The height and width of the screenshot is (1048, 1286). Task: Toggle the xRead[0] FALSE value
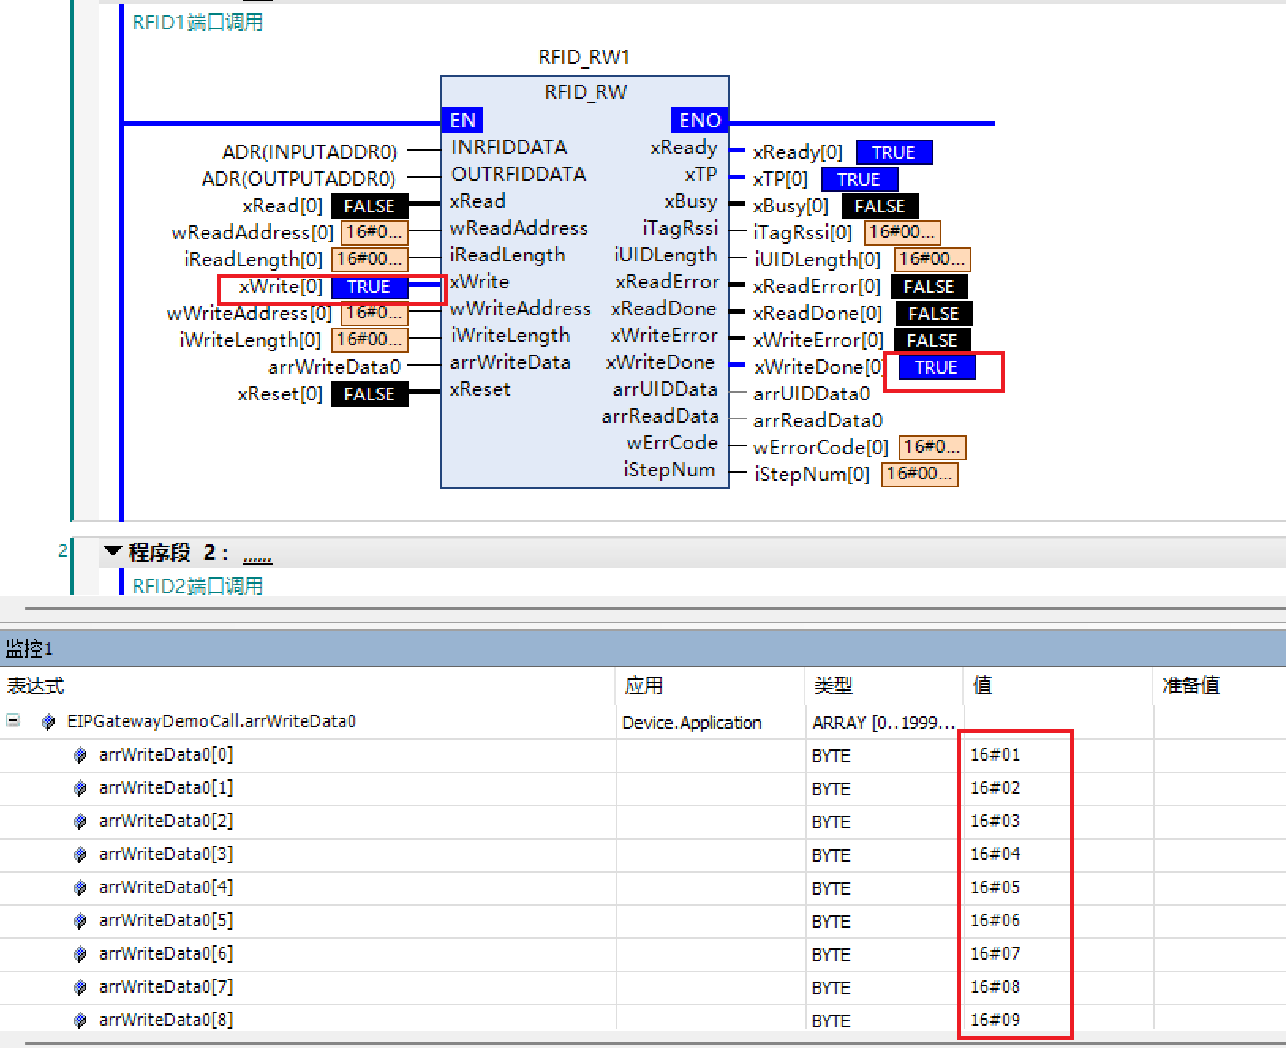[369, 205]
